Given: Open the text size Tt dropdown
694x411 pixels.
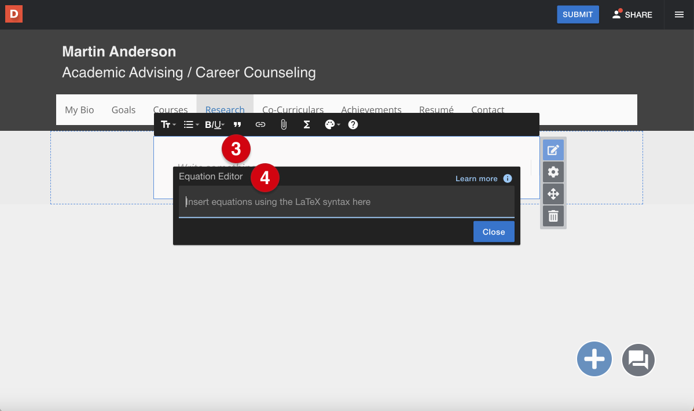Looking at the screenshot, I should tap(168, 124).
